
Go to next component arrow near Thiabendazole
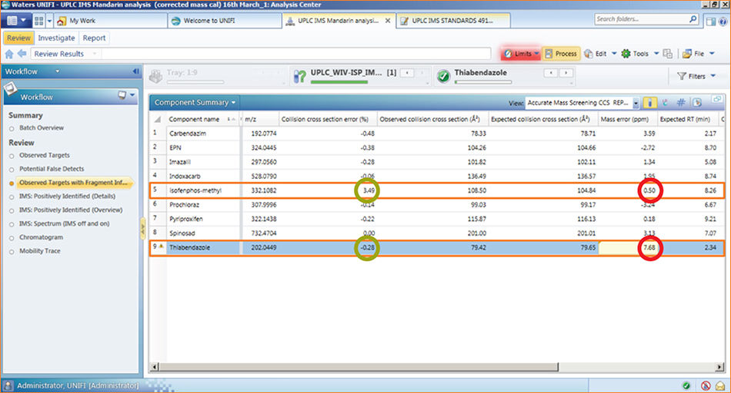(566, 73)
